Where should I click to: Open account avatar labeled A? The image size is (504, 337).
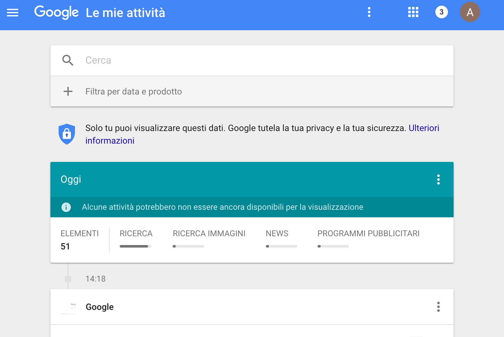pos(470,12)
